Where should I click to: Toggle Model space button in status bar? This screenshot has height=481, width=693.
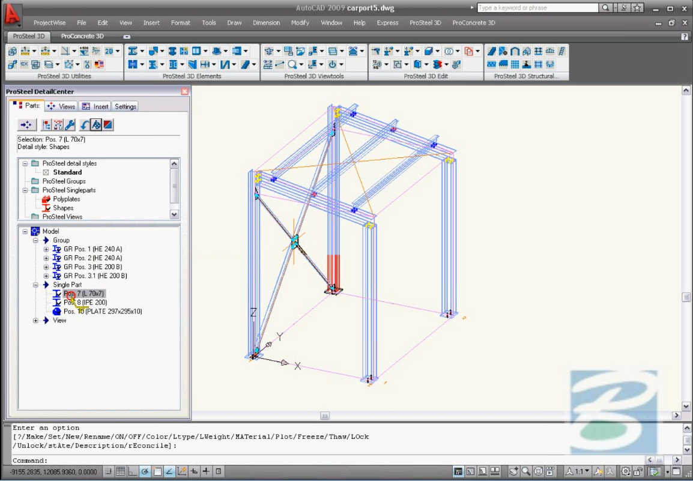[x=458, y=471]
